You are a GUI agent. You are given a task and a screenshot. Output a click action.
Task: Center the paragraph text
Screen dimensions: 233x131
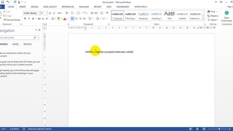tap(76, 19)
